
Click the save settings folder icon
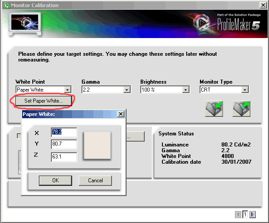(x=242, y=109)
